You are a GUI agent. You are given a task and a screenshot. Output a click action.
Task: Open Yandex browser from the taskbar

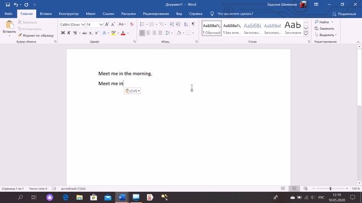pyautogui.click(x=150, y=197)
